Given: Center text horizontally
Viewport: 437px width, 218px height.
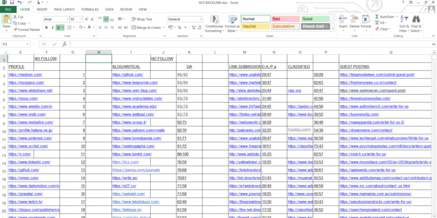Looking at the screenshot, I should coord(106,27).
